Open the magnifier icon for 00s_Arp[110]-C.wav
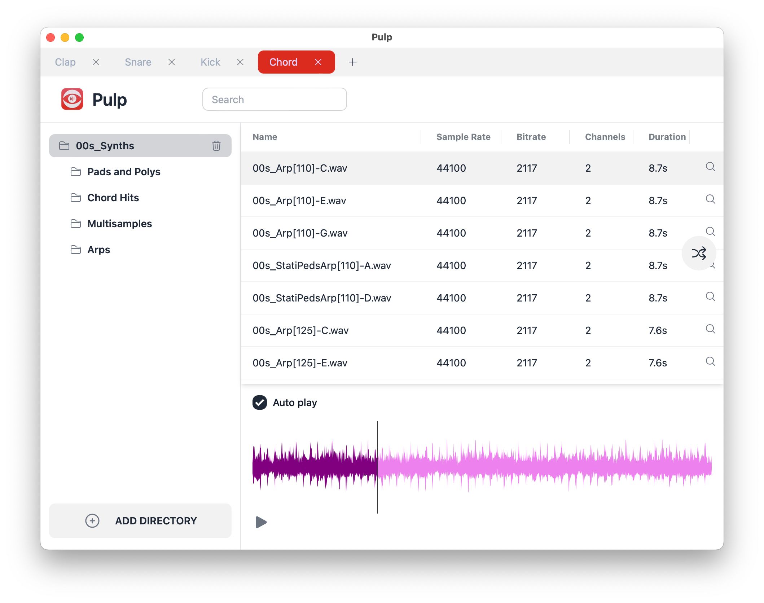The height and width of the screenshot is (603, 764). pos(710,167)
